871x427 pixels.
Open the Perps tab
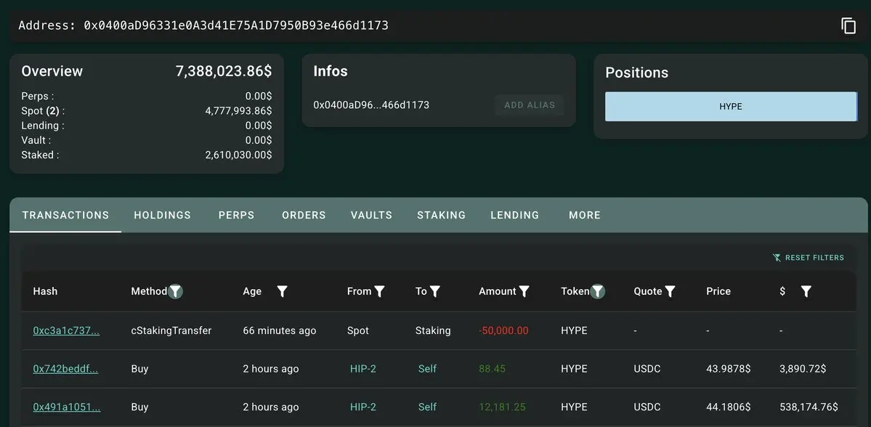237,215
